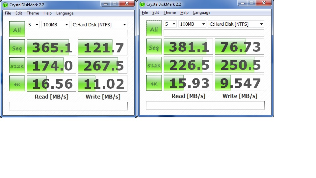Click status box beside All in left window
This screenshot has height=178, width=316.
click(x=77, y=34)
